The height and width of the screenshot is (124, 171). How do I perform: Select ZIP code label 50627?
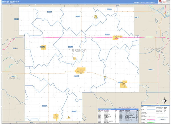point(14,76)
